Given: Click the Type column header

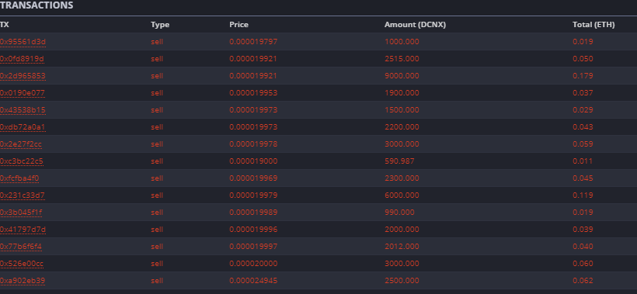Looking at the screenshot, I should [160, 25].
